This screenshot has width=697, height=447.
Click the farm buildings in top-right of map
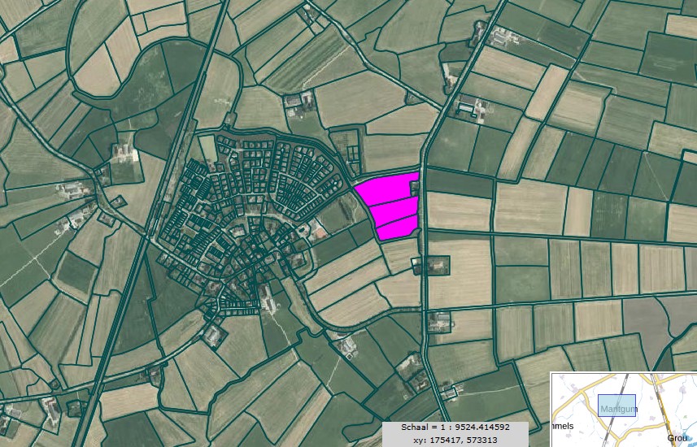click(502, 37)
